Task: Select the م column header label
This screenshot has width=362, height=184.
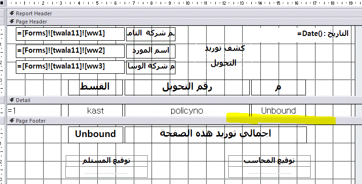Action: coord(279,87)
